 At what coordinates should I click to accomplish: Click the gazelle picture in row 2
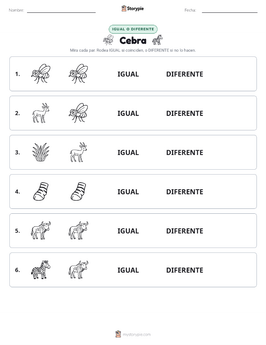point(41,113)
